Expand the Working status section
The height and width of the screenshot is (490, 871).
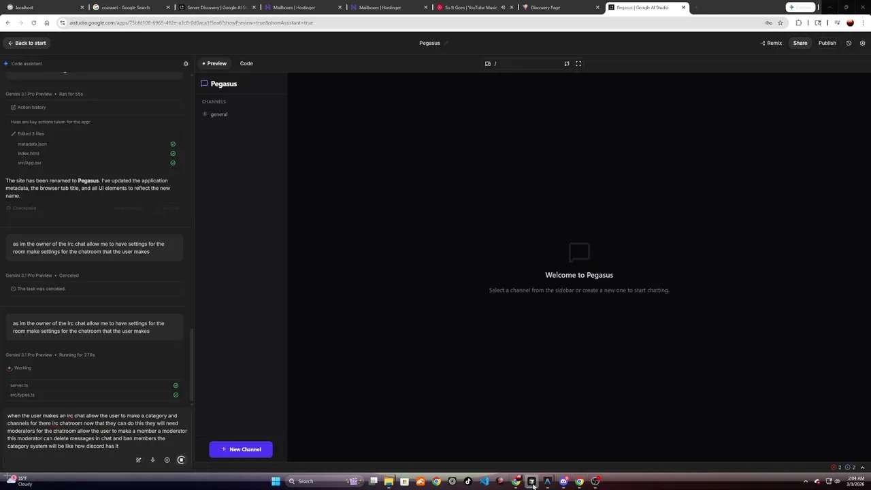pos(19,367)
